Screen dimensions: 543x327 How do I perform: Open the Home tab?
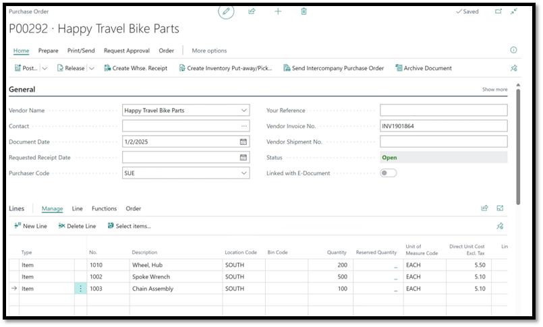click(21, 51)
